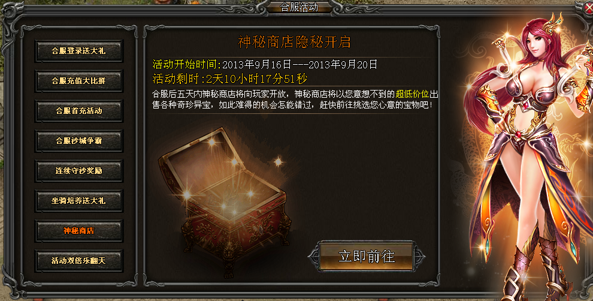Screen dimensions: 593x301
Task: Click the golden hair ornament on the character
Action: (552, 23)
